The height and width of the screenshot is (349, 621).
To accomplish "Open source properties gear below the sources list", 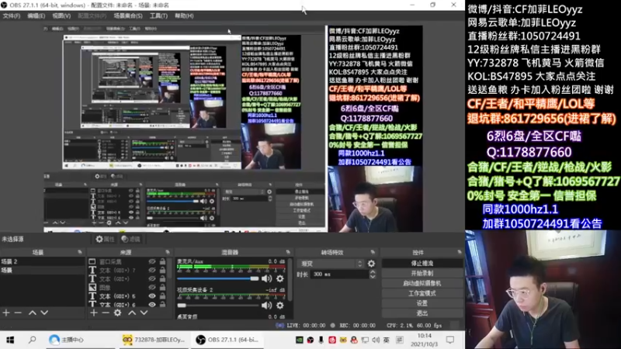I will click(118, 313).
